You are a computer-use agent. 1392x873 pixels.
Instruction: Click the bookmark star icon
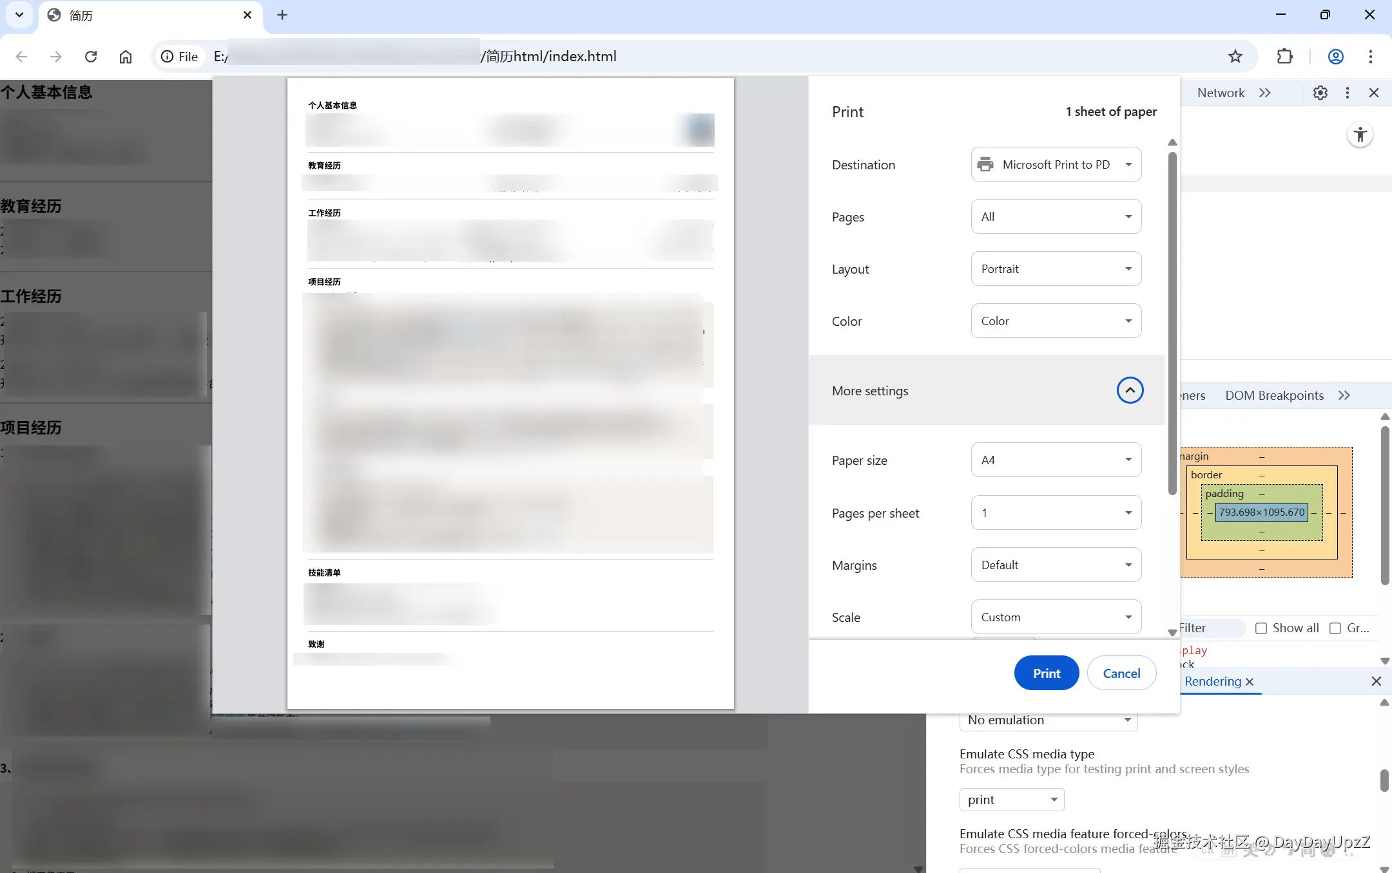1235,57
